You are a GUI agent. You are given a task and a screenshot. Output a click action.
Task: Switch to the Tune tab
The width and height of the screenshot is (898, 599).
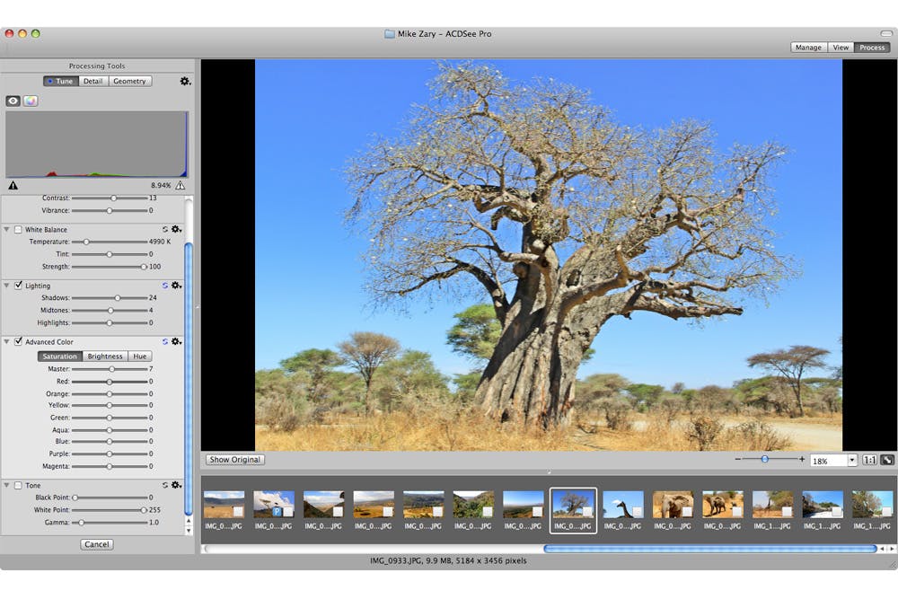[x=61, y=82]
